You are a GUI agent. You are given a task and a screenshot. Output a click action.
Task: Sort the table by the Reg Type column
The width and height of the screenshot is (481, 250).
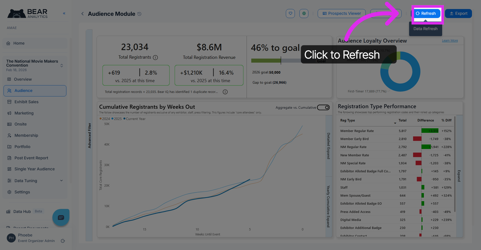pos(347,120)
